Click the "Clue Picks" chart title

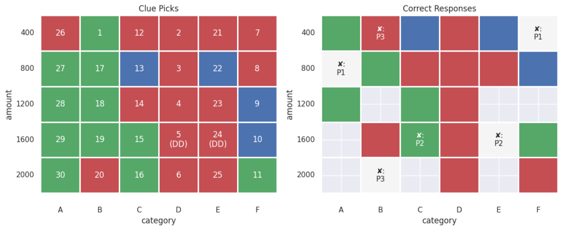coord(159,9)
